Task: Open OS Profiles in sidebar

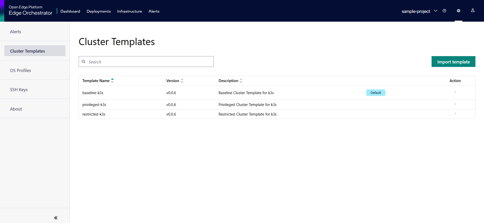Action: click(x=20, y=70)
